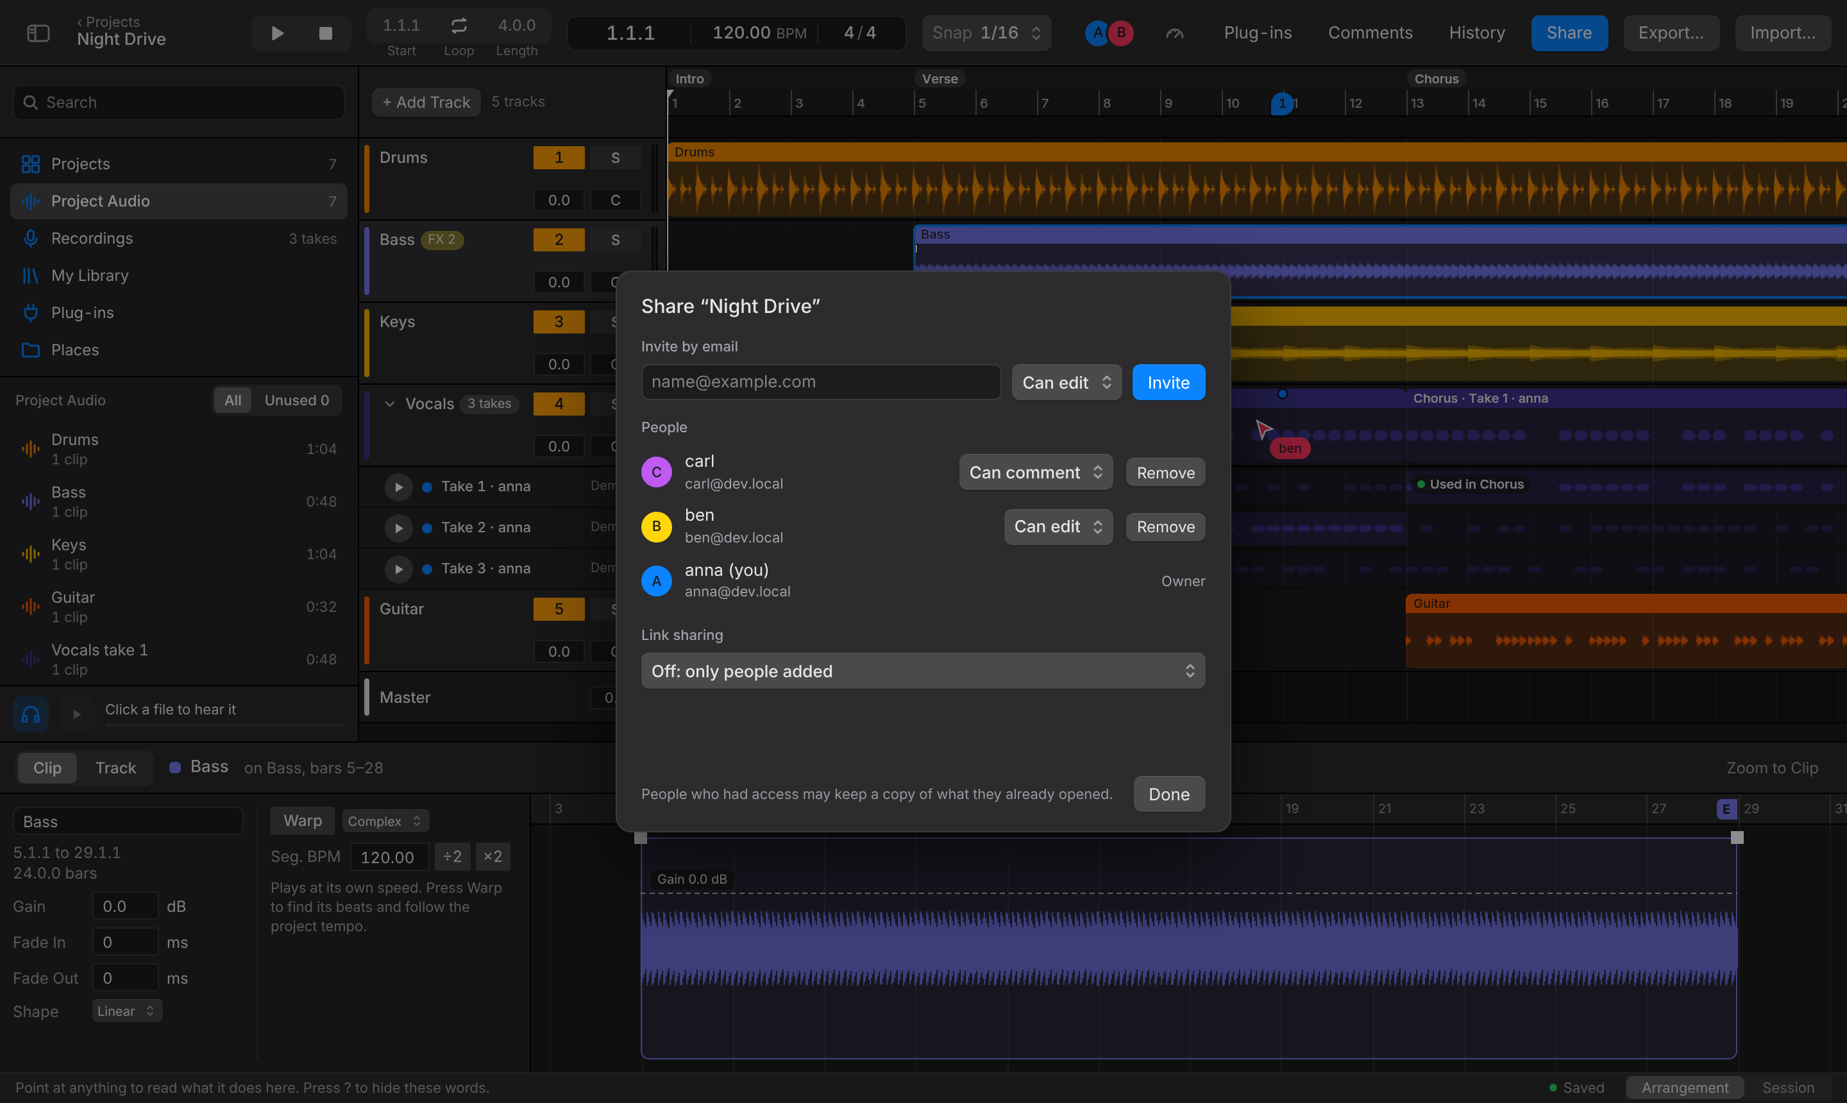The height and width of the screenshot is (1103, 1847).
Task: Change invite permission Can edit dropdown
Action: (1067, 383)
